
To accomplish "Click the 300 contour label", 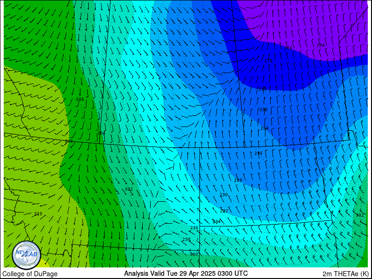I will tap(194, 254).
